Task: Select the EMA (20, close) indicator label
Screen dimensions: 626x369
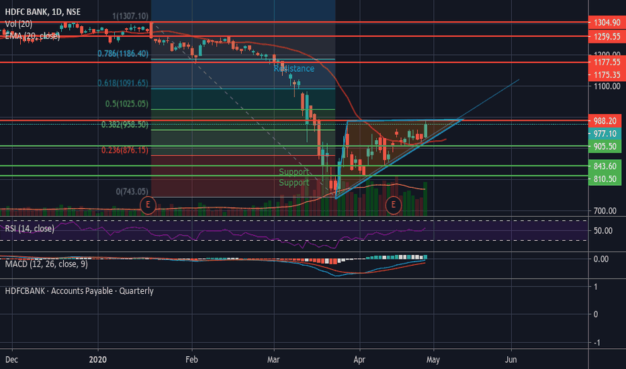Action: point(32,36)
